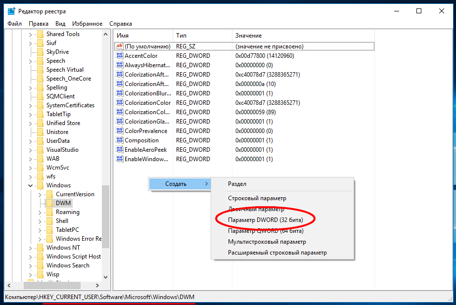Click the folder icon of Roaming

[50, 212]
